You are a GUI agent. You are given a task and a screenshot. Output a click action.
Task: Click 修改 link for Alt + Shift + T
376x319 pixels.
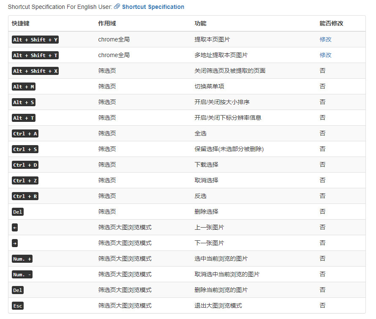tap(325, 55)
